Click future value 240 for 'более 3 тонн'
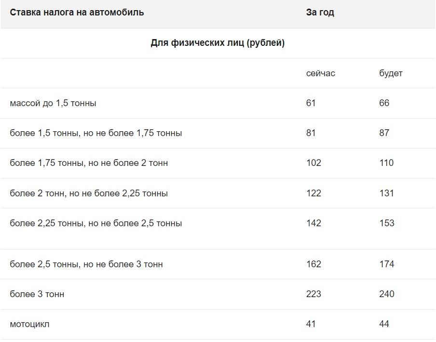This screenshot has height=342, width=436. pyautogui.click(x=387, y=294)
